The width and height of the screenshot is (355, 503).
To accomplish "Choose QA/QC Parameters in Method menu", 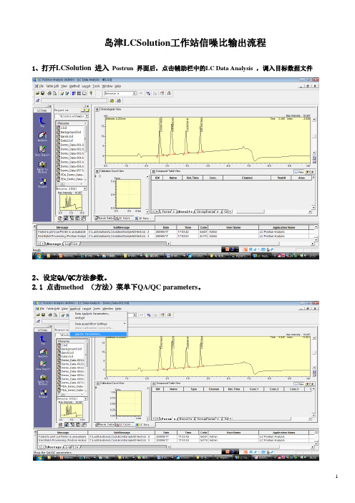I will [99, 335].
